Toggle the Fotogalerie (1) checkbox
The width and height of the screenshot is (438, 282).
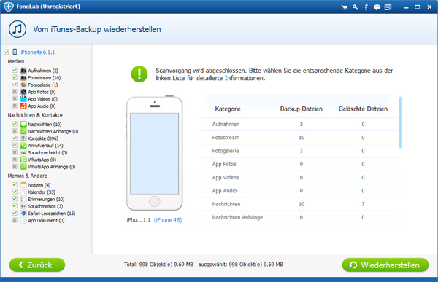[15, 85]
